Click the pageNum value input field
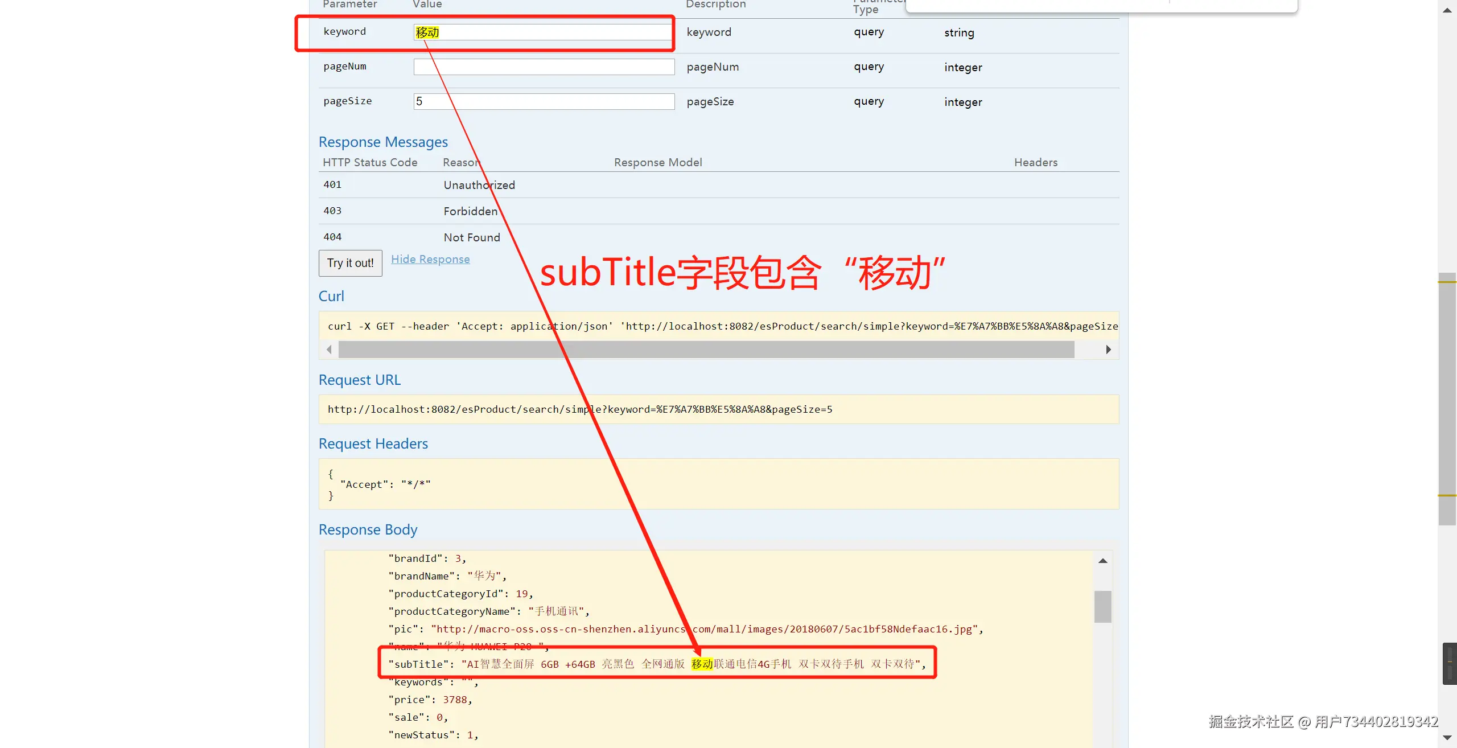Image resolution: width=1457 pixels, height=748 pixels. point(544,67)
